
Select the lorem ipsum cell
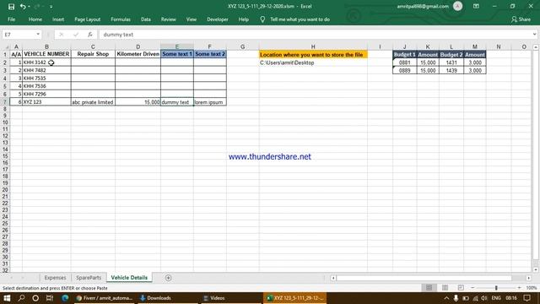pos(210,102)
